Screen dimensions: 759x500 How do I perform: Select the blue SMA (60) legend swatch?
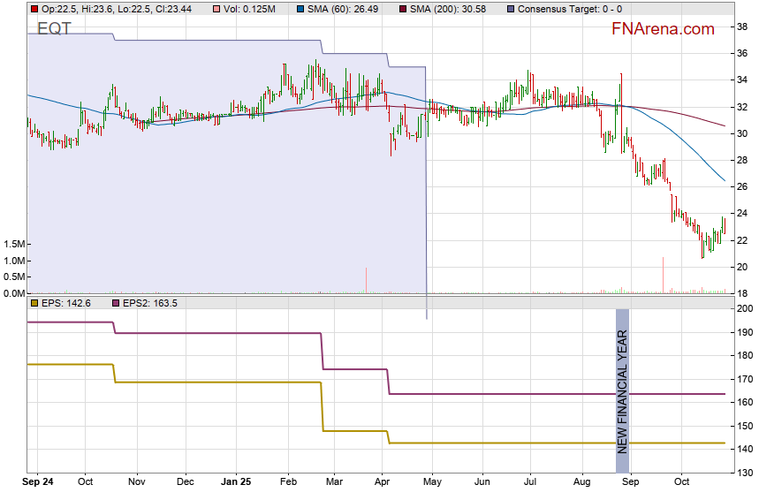coord(301,8)
